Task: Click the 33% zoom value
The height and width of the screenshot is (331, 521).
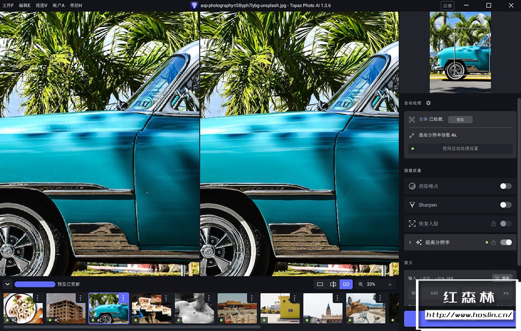Action: pyautogui.click(x=371, y=284)
